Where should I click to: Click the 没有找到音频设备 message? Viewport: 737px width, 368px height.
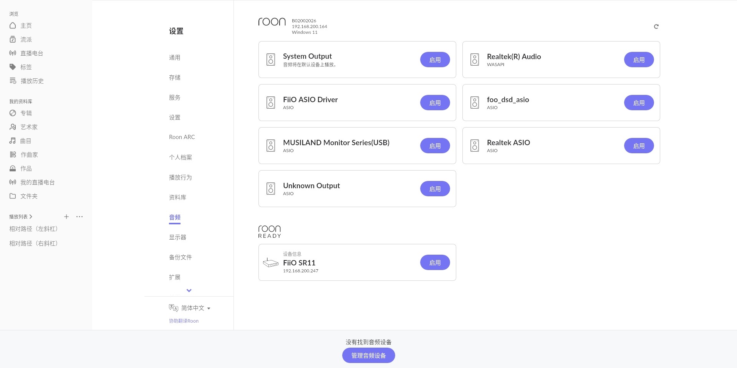point(368,342)
